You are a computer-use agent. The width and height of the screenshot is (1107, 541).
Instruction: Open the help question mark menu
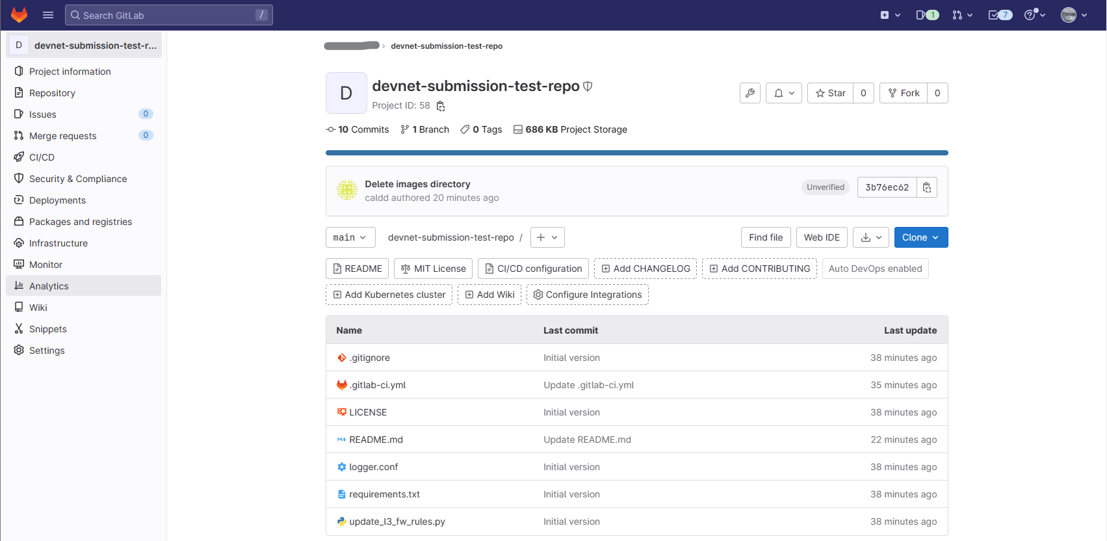(x=1035, y=15)
